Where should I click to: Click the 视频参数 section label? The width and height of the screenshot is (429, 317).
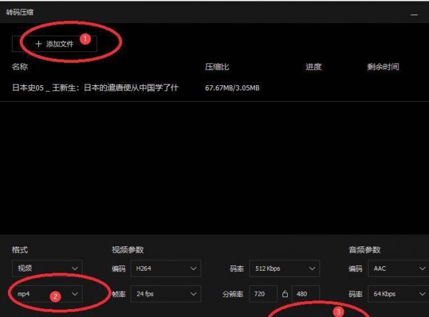pos(128,250)
